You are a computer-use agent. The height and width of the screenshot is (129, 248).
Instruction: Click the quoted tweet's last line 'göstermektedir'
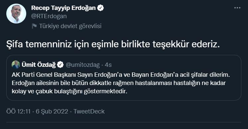(x=106, y=91)
